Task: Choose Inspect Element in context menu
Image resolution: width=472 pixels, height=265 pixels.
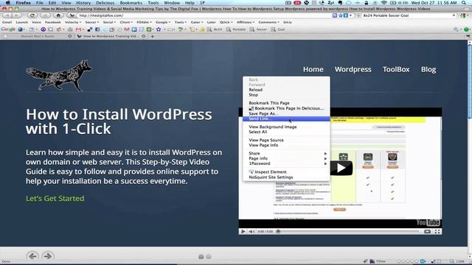Action: coord(286,172)
